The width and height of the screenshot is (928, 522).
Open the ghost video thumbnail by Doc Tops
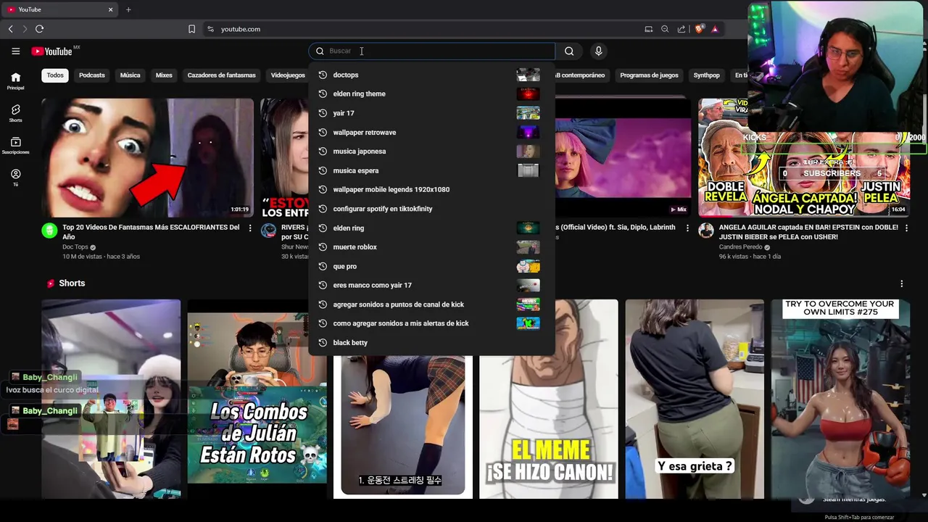[148, 157]
